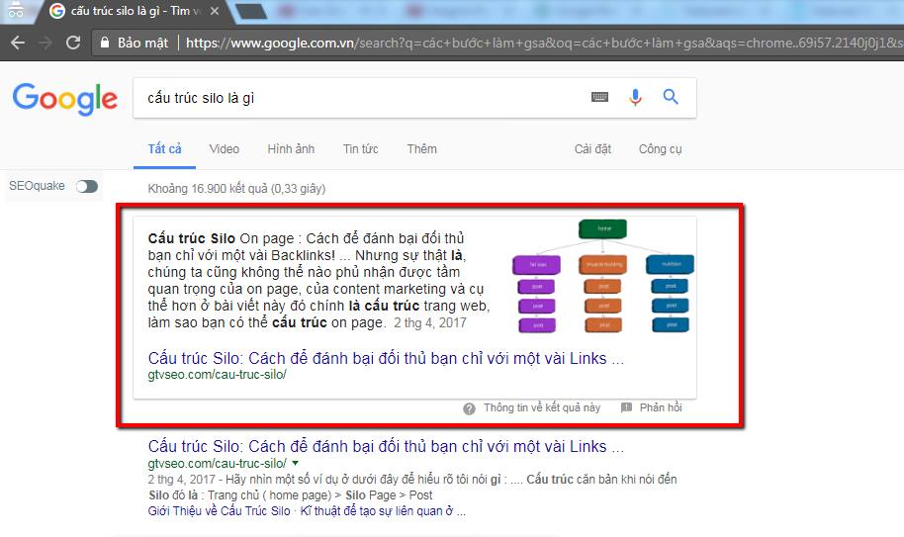Toggle the SEOquake switch
This screenshot has width=904, height=537.
[87, 186]
